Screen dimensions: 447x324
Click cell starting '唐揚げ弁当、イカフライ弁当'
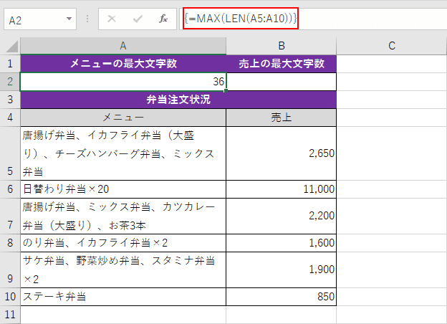coord(123,153)
